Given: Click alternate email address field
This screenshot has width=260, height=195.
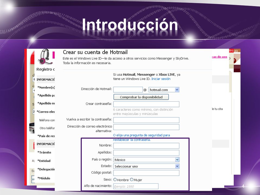Looking at the screenshot, I should click(146, 127).
